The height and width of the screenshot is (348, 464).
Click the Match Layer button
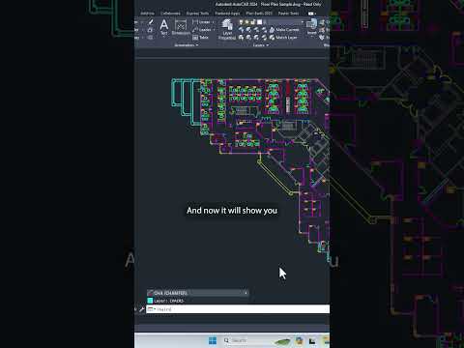283,38
